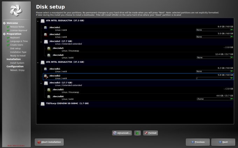Click the green refresh icon button
The width and height of the screenshot is (238, 148).
[x=137, y=133]
